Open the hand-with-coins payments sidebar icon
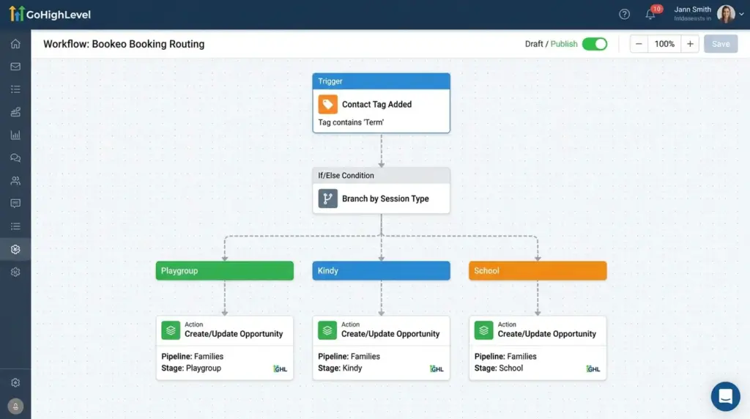The image size is (750, 419). (x=15, y=112)
